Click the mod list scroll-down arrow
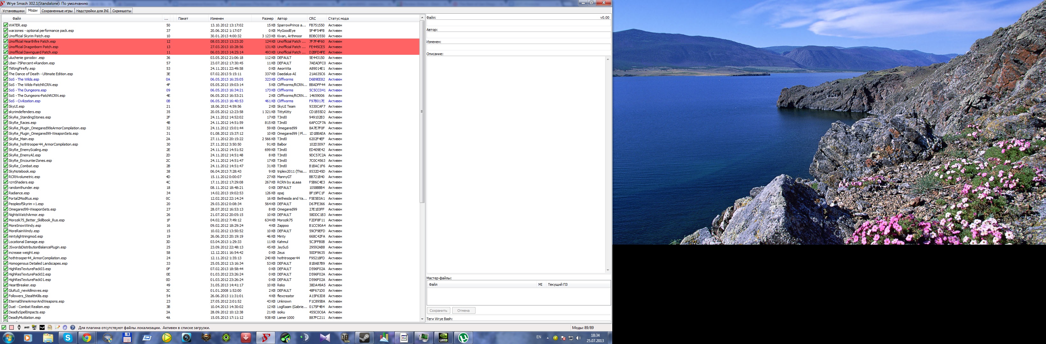Image resolution: width=1046 pixels, height=344 pixels. (x=422, y=320)
